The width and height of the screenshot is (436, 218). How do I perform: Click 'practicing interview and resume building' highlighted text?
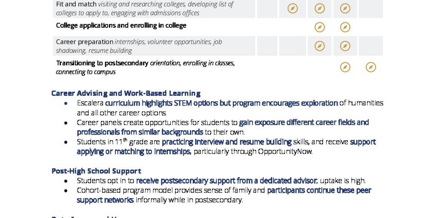pyautogui.click(x=227, y=142)
